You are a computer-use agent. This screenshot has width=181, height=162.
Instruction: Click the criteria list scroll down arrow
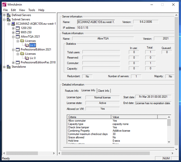(x=169, y=142)
